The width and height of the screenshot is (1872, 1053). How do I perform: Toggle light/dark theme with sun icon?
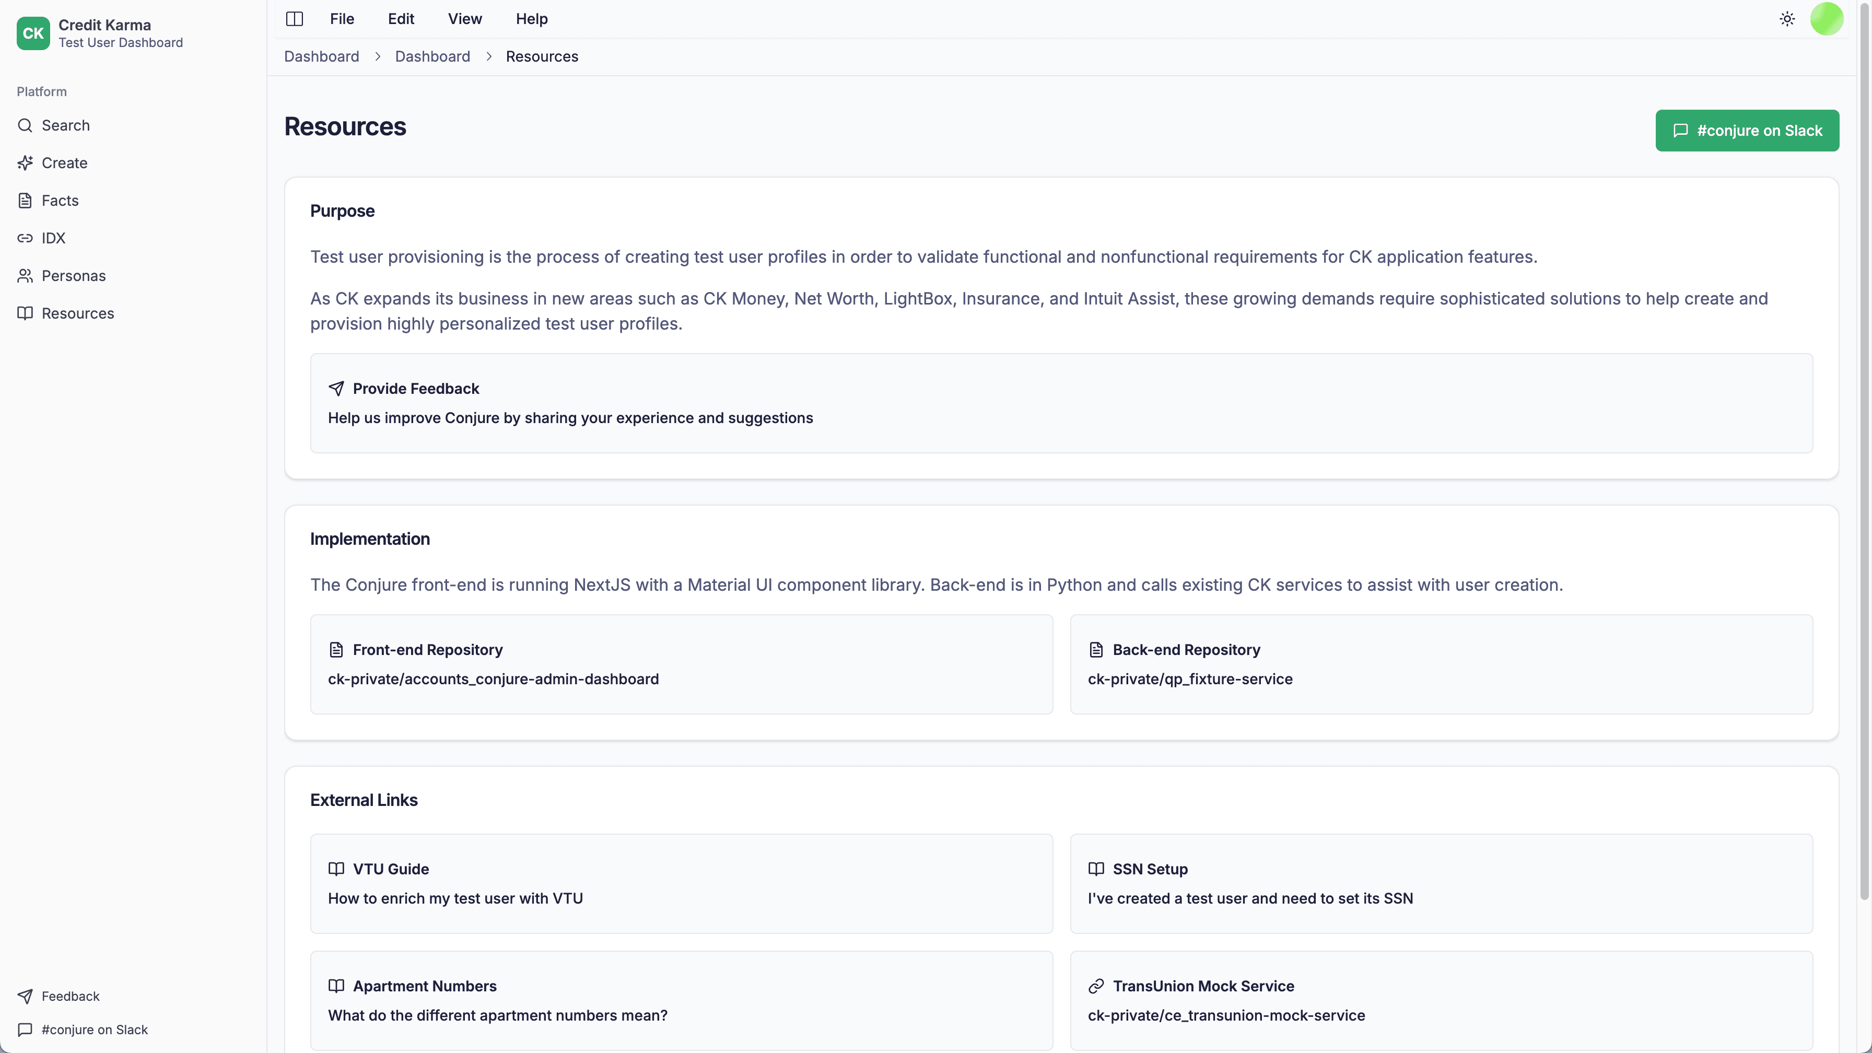(1787, 19)
